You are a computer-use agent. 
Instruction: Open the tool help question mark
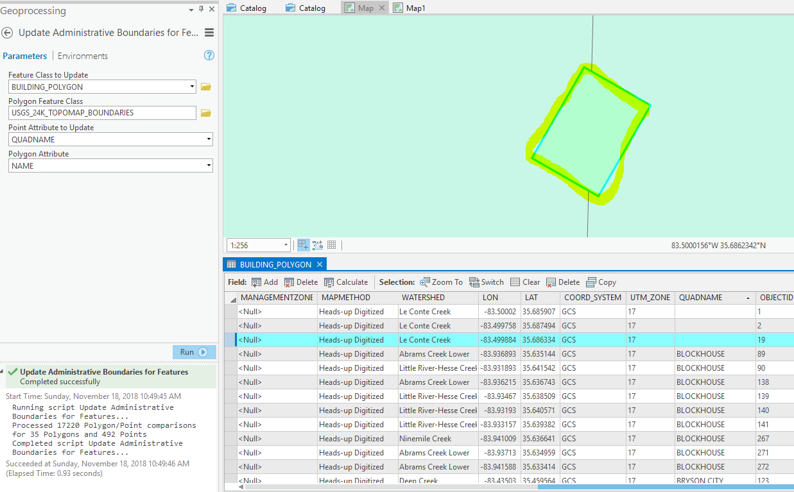pyautogui.click(x=209, y=55)
